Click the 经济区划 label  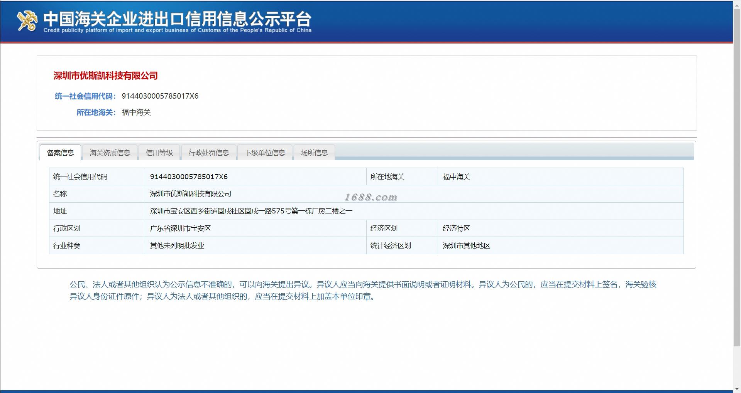click(384, 228)
